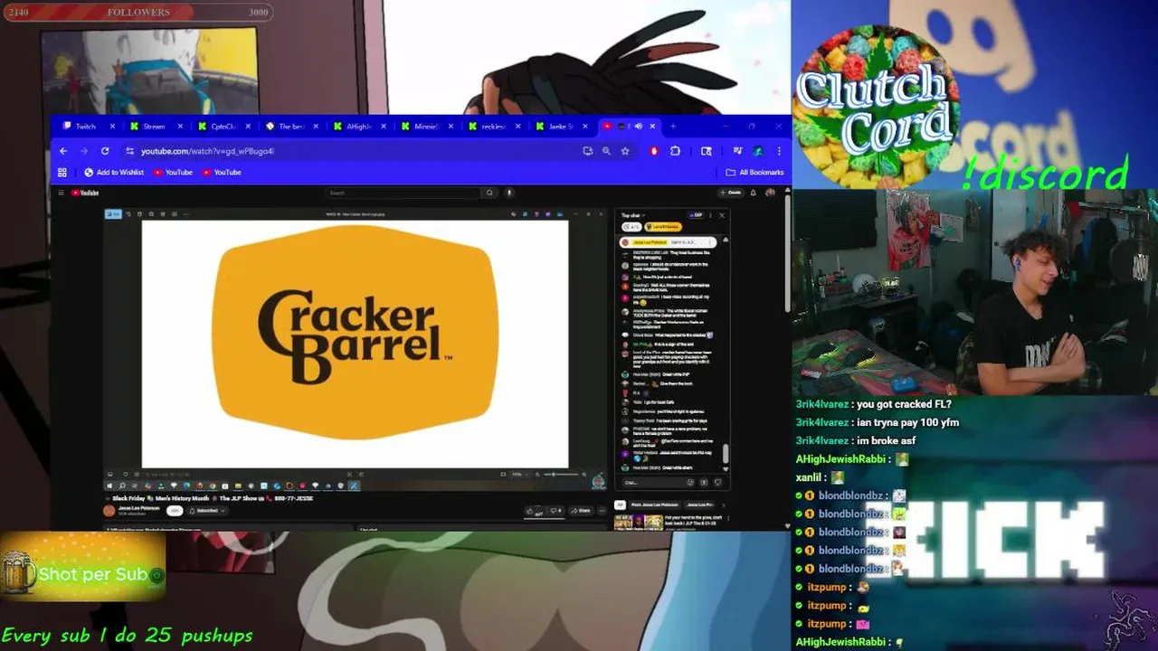Open the recommended video thumbnail below chat
The width and height of the screenshot is (1158, 651).
[x=639, y=523]
